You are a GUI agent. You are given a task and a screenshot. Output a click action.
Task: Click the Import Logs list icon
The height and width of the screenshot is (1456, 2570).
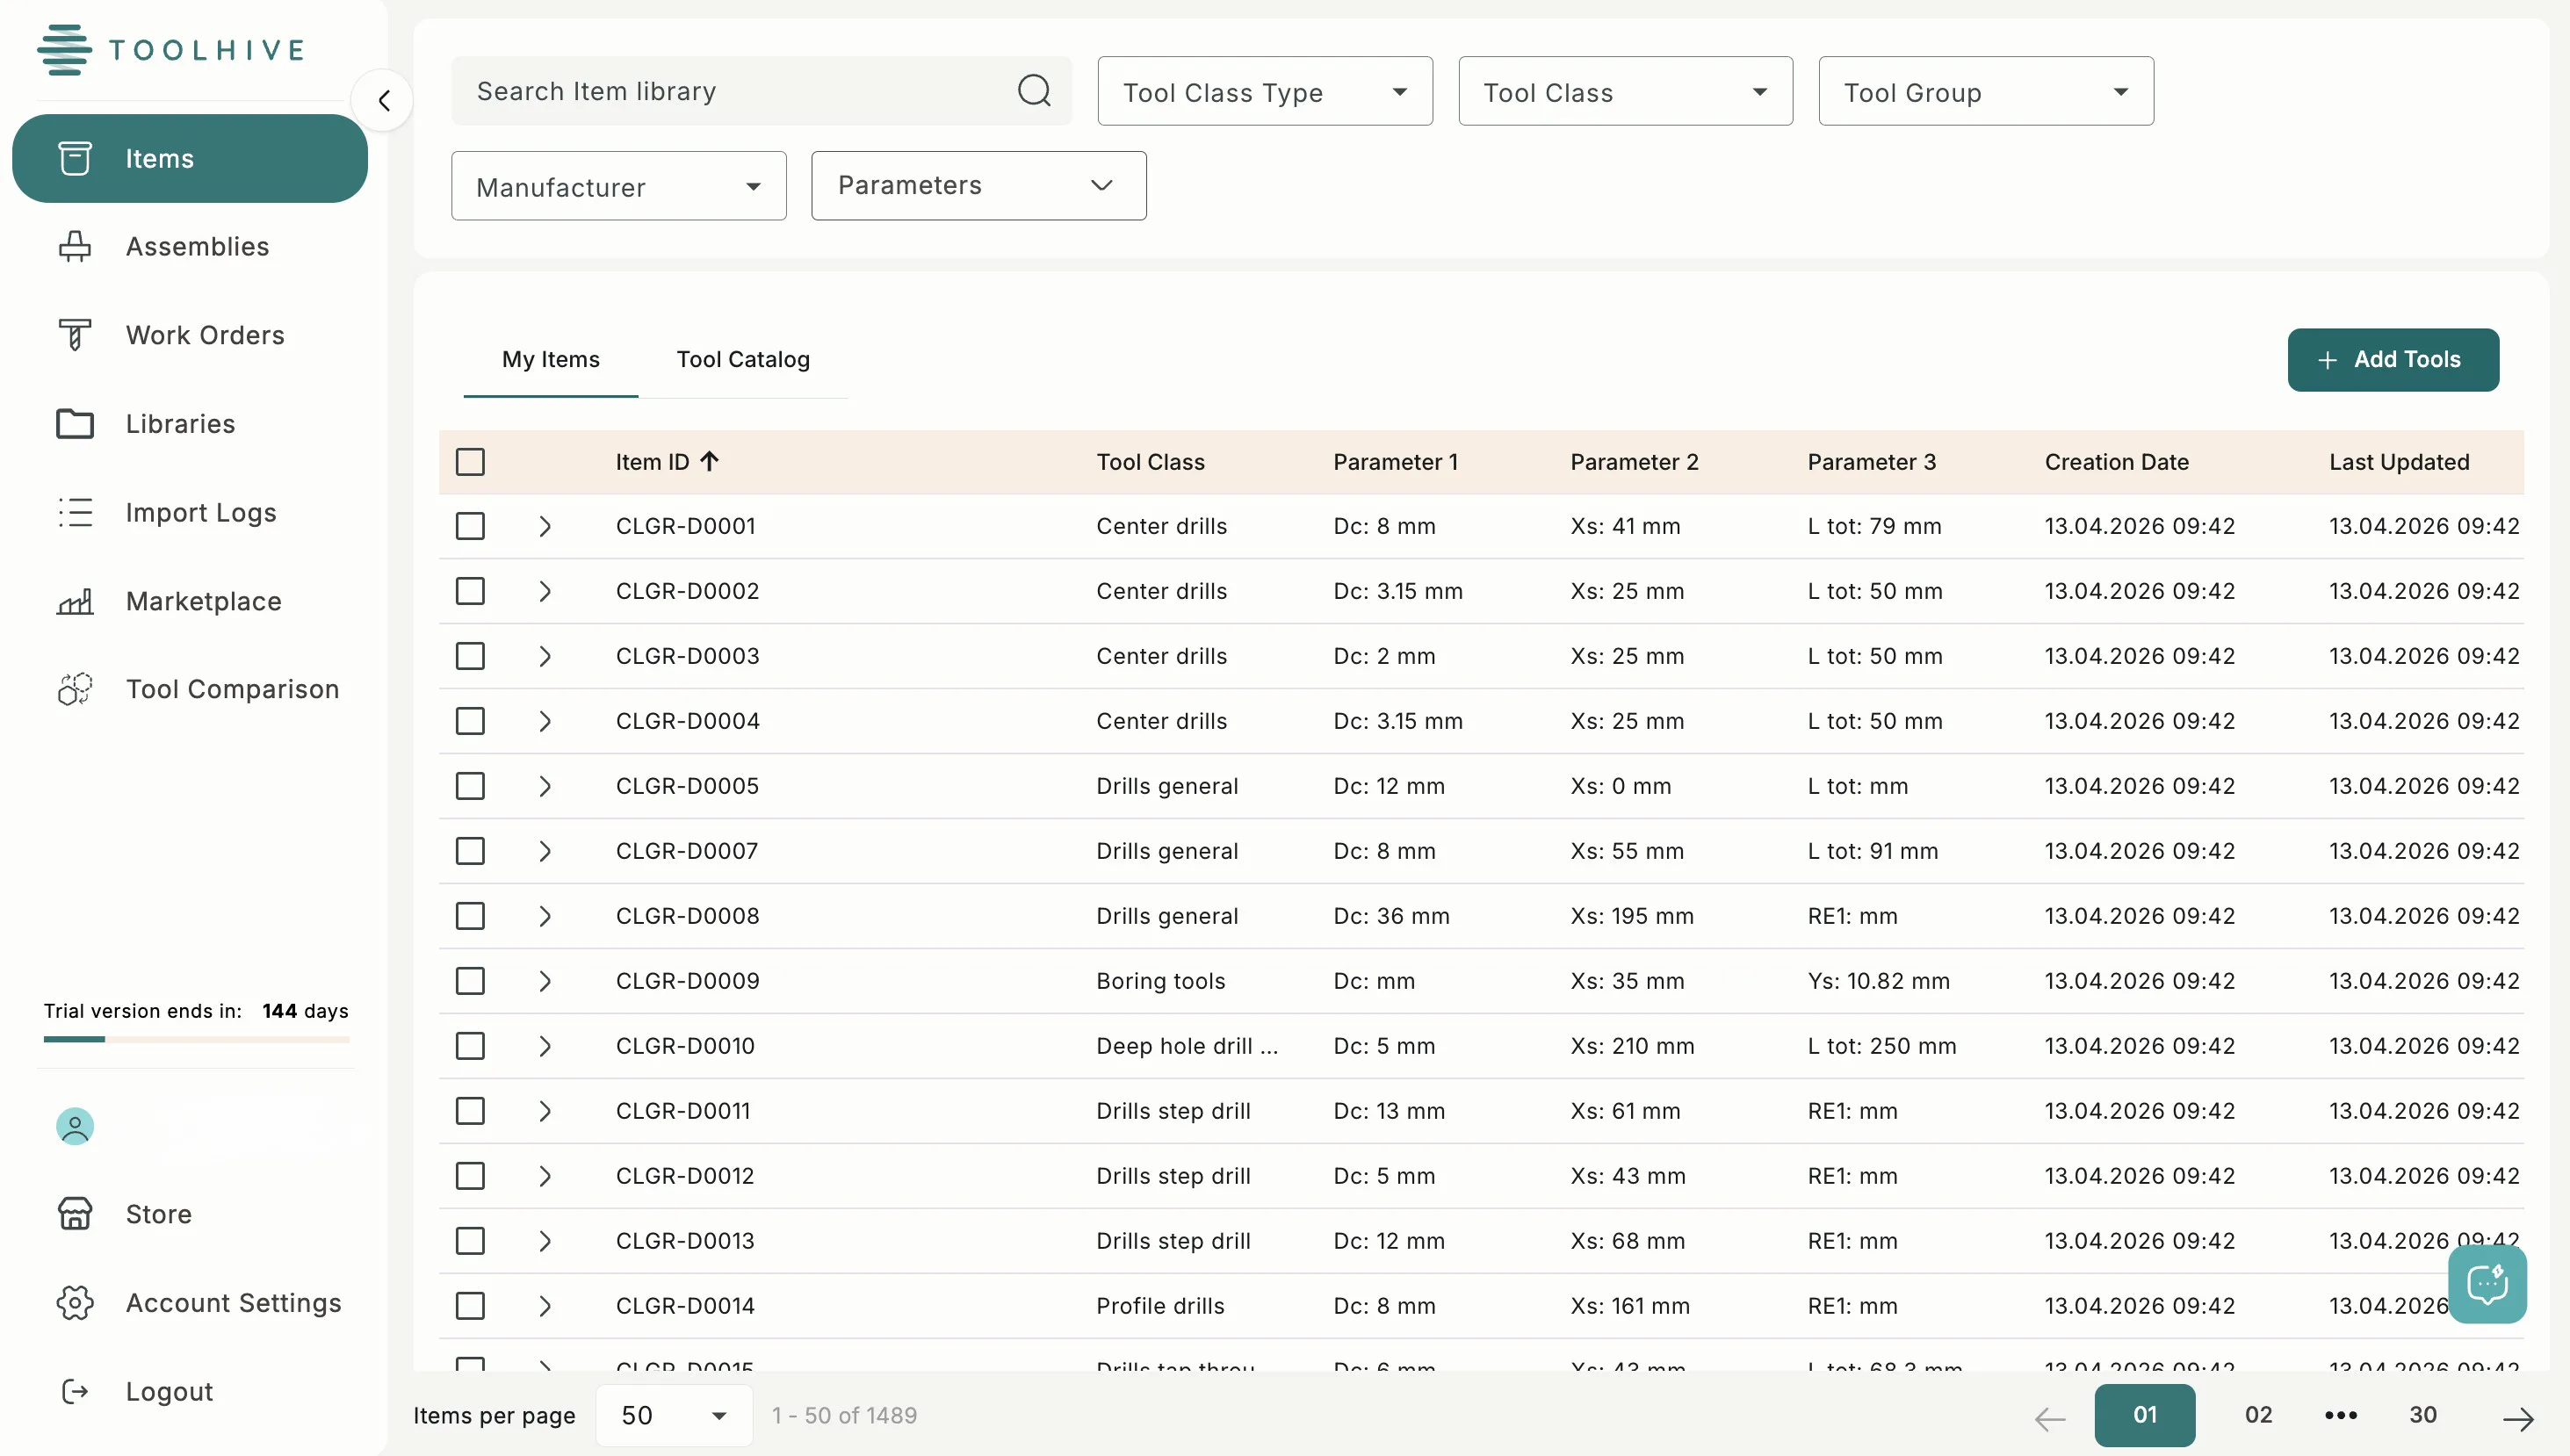click(75, 512)
